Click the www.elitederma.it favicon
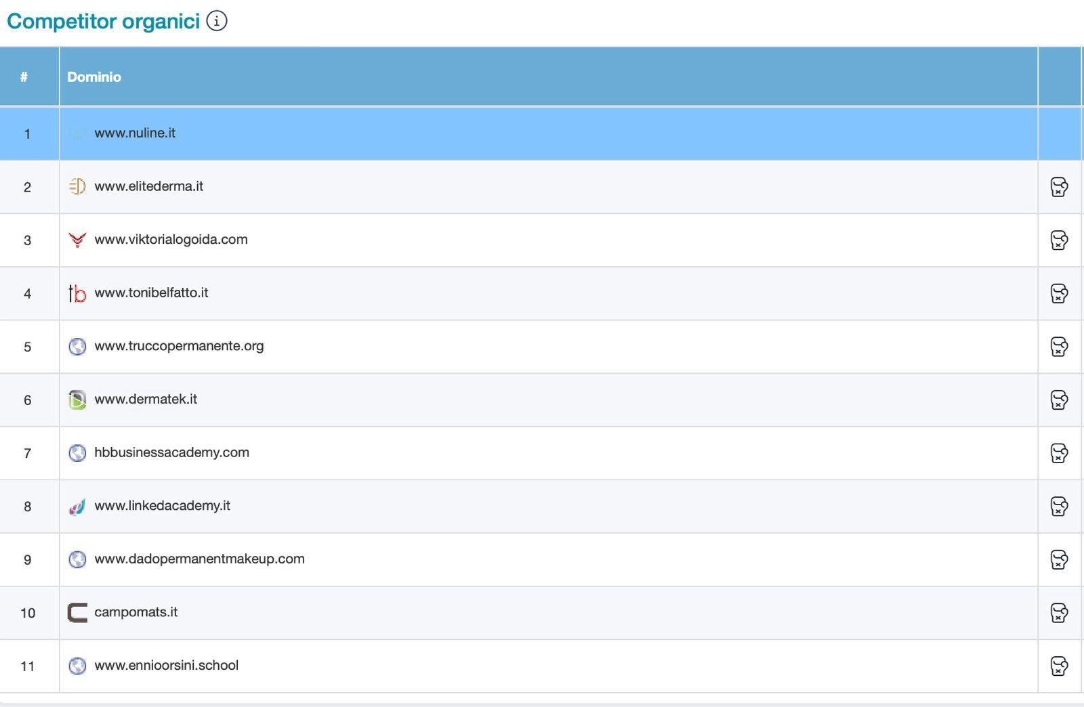This screenshot has width=1084, height=707. click(77, 186)
